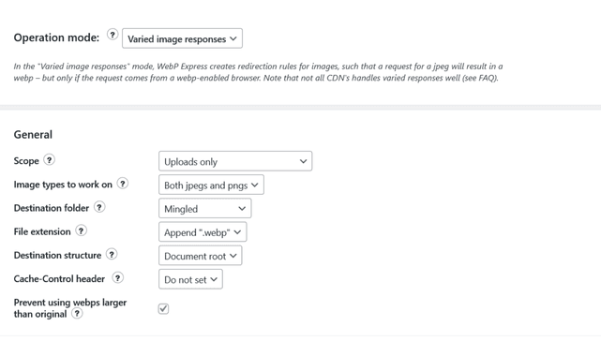Click the Operation mode label text
The height and width of the screenshot is (356, 601).
(x=56, y=37)
